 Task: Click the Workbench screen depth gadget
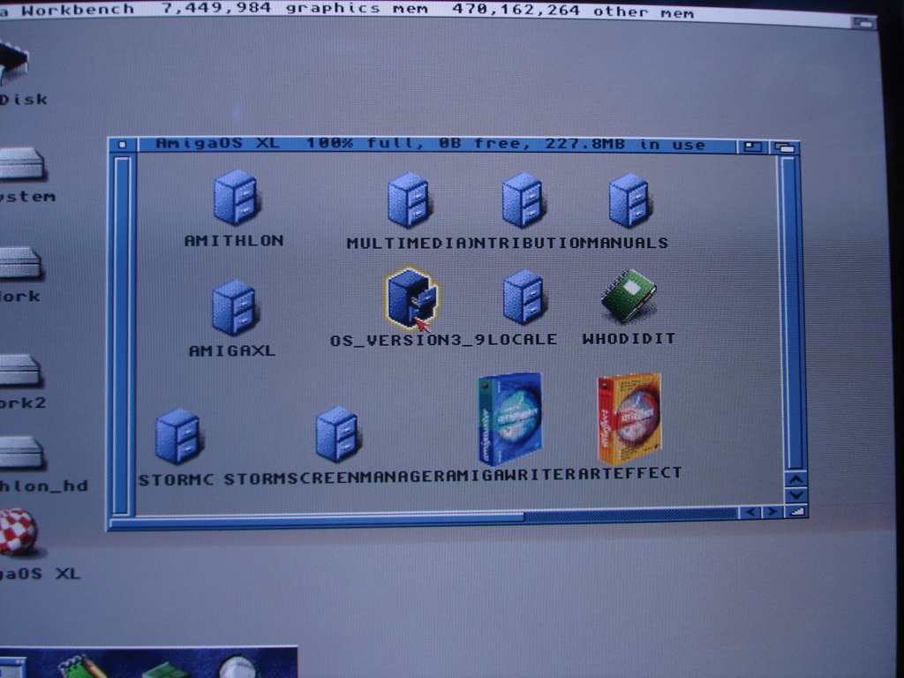pyautogui.click(x=863, y=22)
